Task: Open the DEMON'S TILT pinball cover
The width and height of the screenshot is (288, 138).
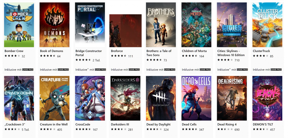Action: [x=267, y=98]
